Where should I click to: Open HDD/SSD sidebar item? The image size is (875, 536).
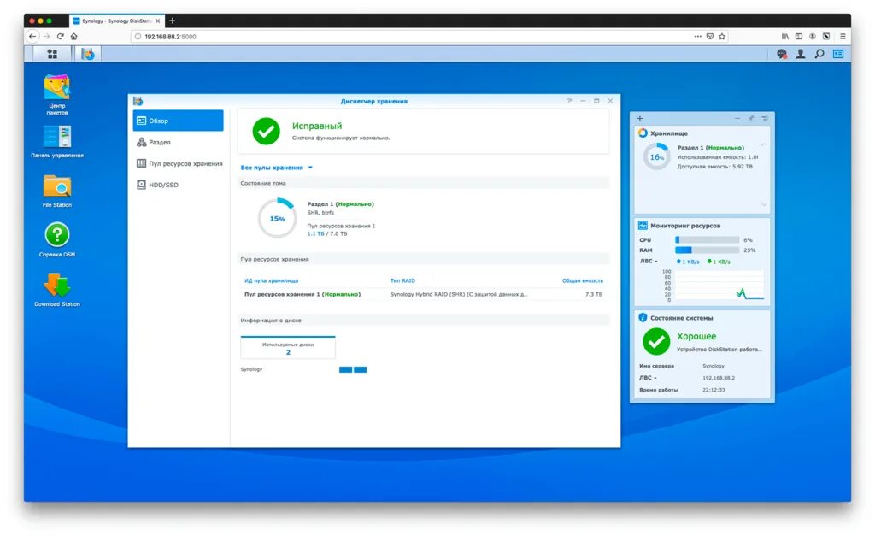click(178, 185)
